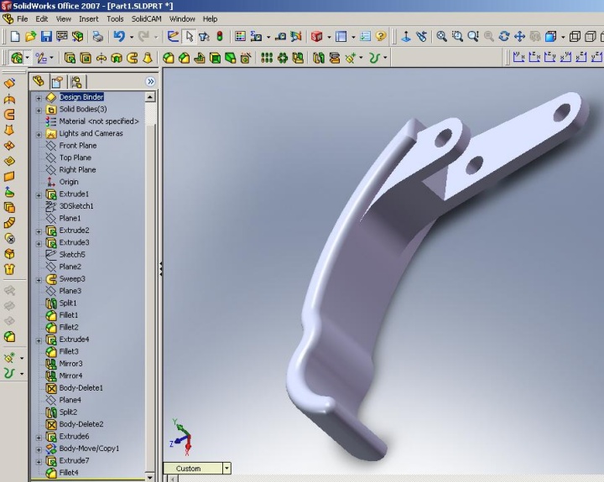
Task: Click the New document icon
Action: coord(14,37)
